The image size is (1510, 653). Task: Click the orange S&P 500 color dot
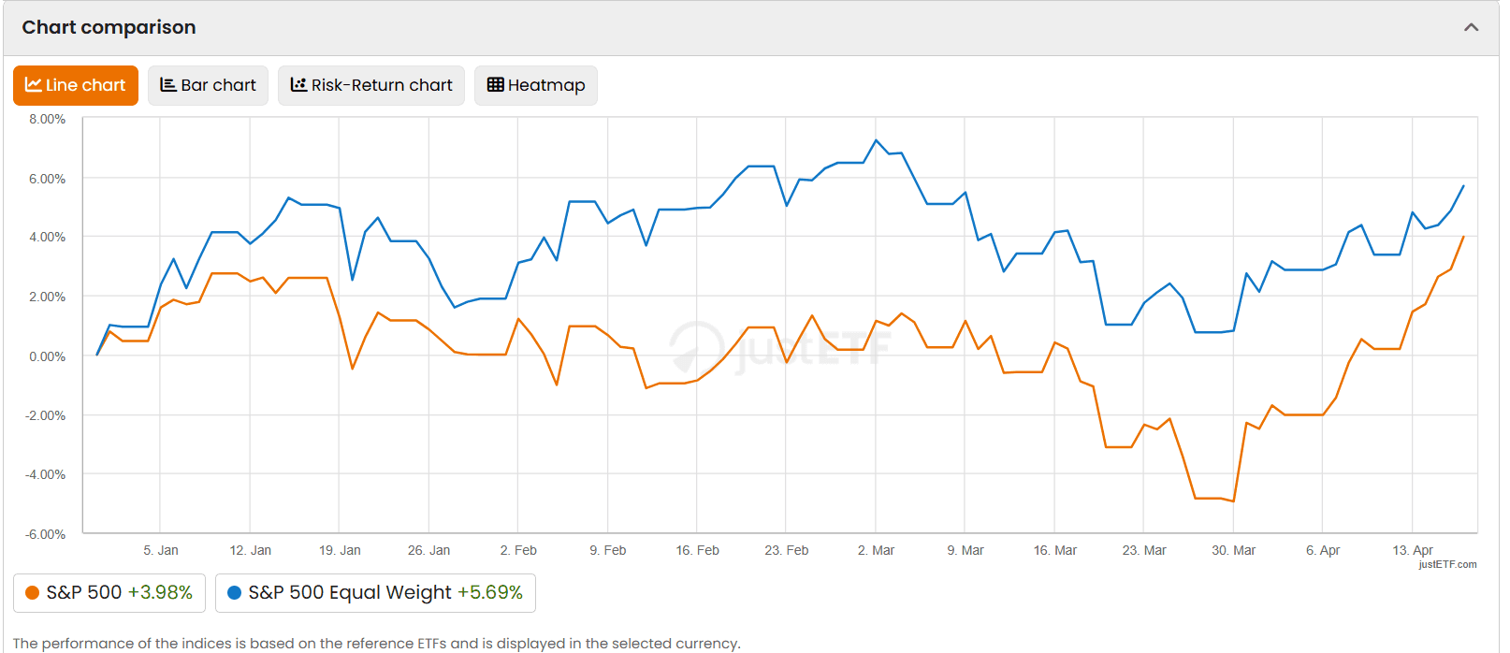(x=32, y=593)
